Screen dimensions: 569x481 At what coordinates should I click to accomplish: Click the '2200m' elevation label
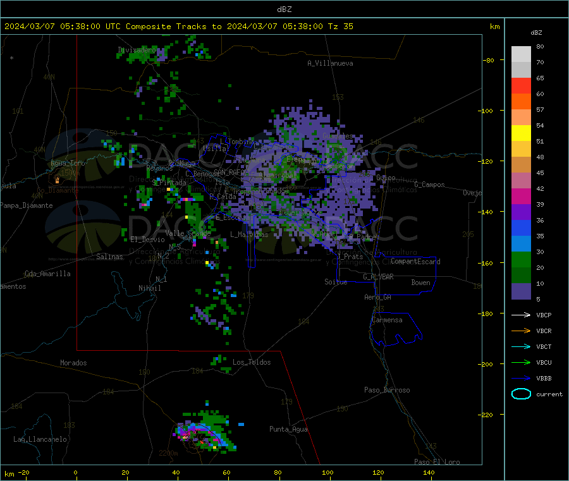(168, 453)
